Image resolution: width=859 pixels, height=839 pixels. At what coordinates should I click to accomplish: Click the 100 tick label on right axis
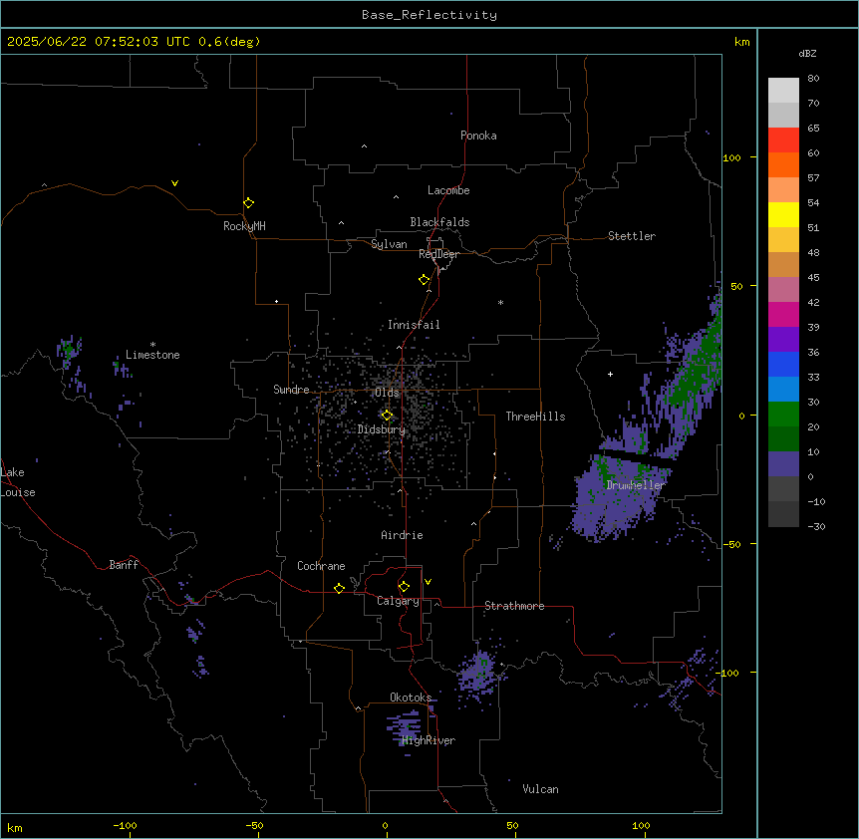tap(731, 157)
